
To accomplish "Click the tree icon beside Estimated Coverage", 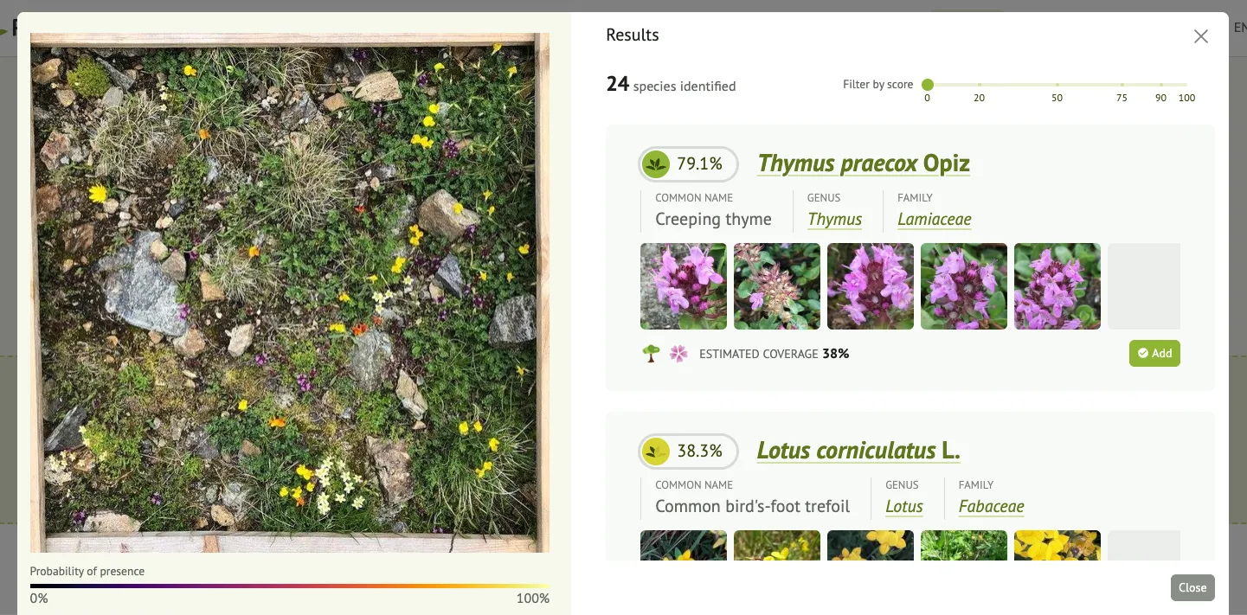I will pyautogui.click(x=651, y=354).
